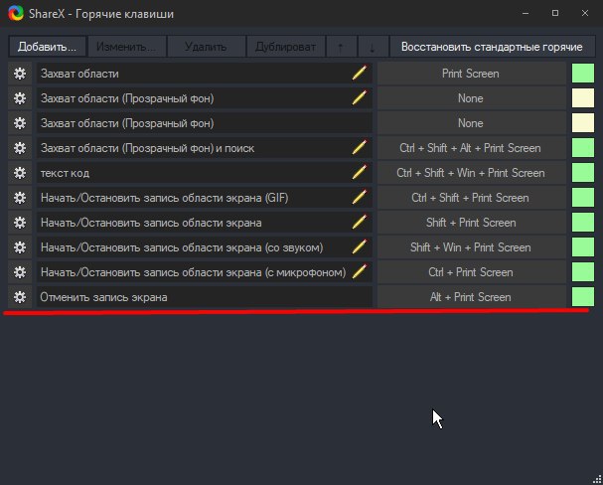Viewport: 603px width, 485px height.
Task: Select the first Захват области description
Action: [205, 74]
